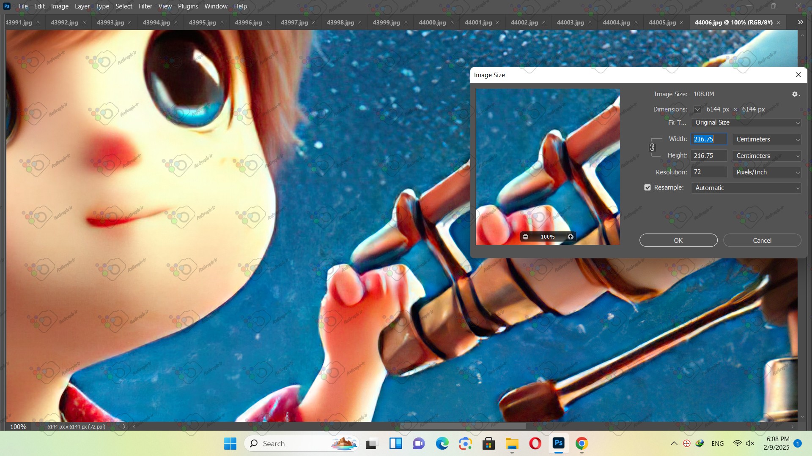Close the Image Size dialog
Screen dimensions: 812x456
[x=798, y=75]
